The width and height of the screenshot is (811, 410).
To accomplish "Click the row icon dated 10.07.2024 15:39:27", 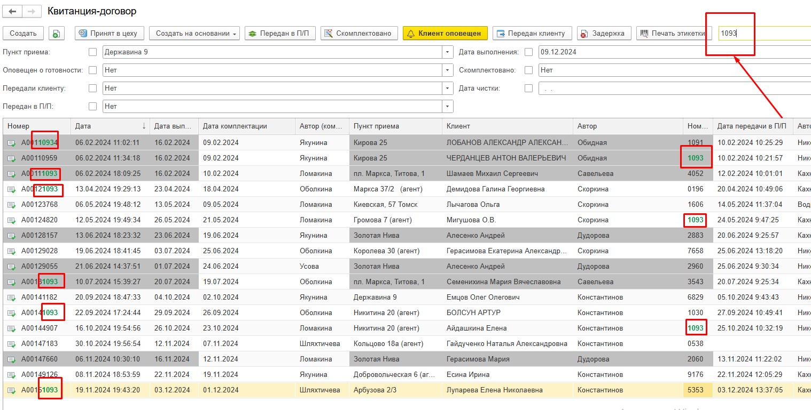I will pyautogui.click(x=11, y=282).
